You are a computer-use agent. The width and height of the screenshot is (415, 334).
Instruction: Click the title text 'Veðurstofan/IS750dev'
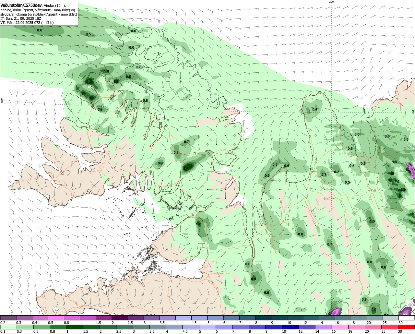(21, 5)
